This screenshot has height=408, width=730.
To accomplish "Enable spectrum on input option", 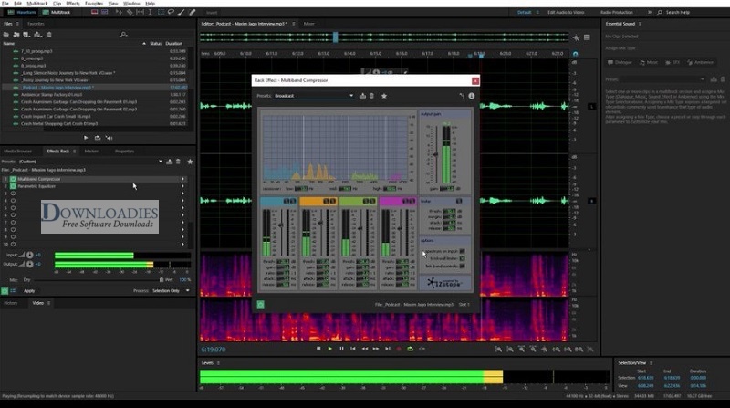I will (462, 252).
